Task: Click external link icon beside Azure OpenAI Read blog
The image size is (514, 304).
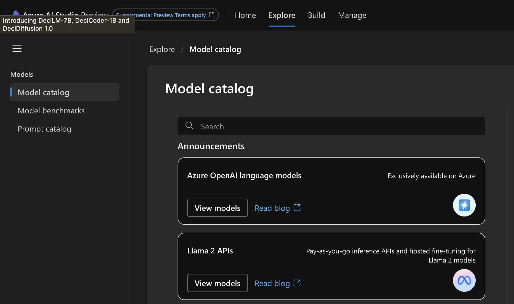Action: pos(297,208)
